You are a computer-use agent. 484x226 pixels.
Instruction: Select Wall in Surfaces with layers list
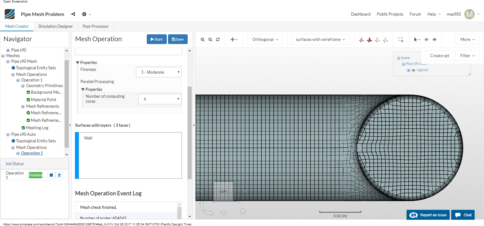(88, 138)
